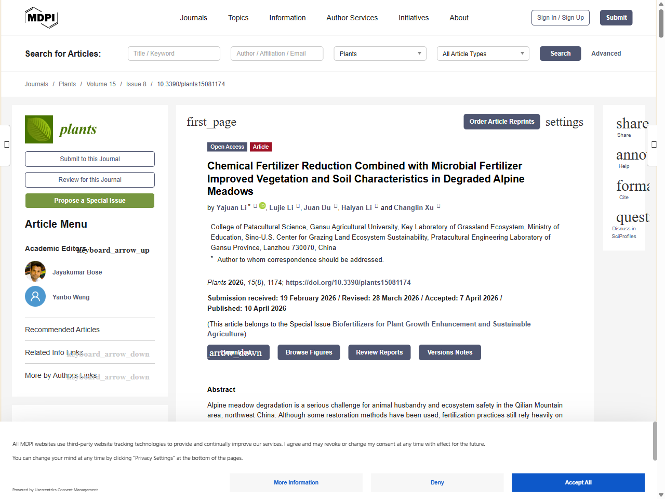The image size is (665, 499).
Task: Click More Information on cookie banner
Action: (x=296, y=482)
